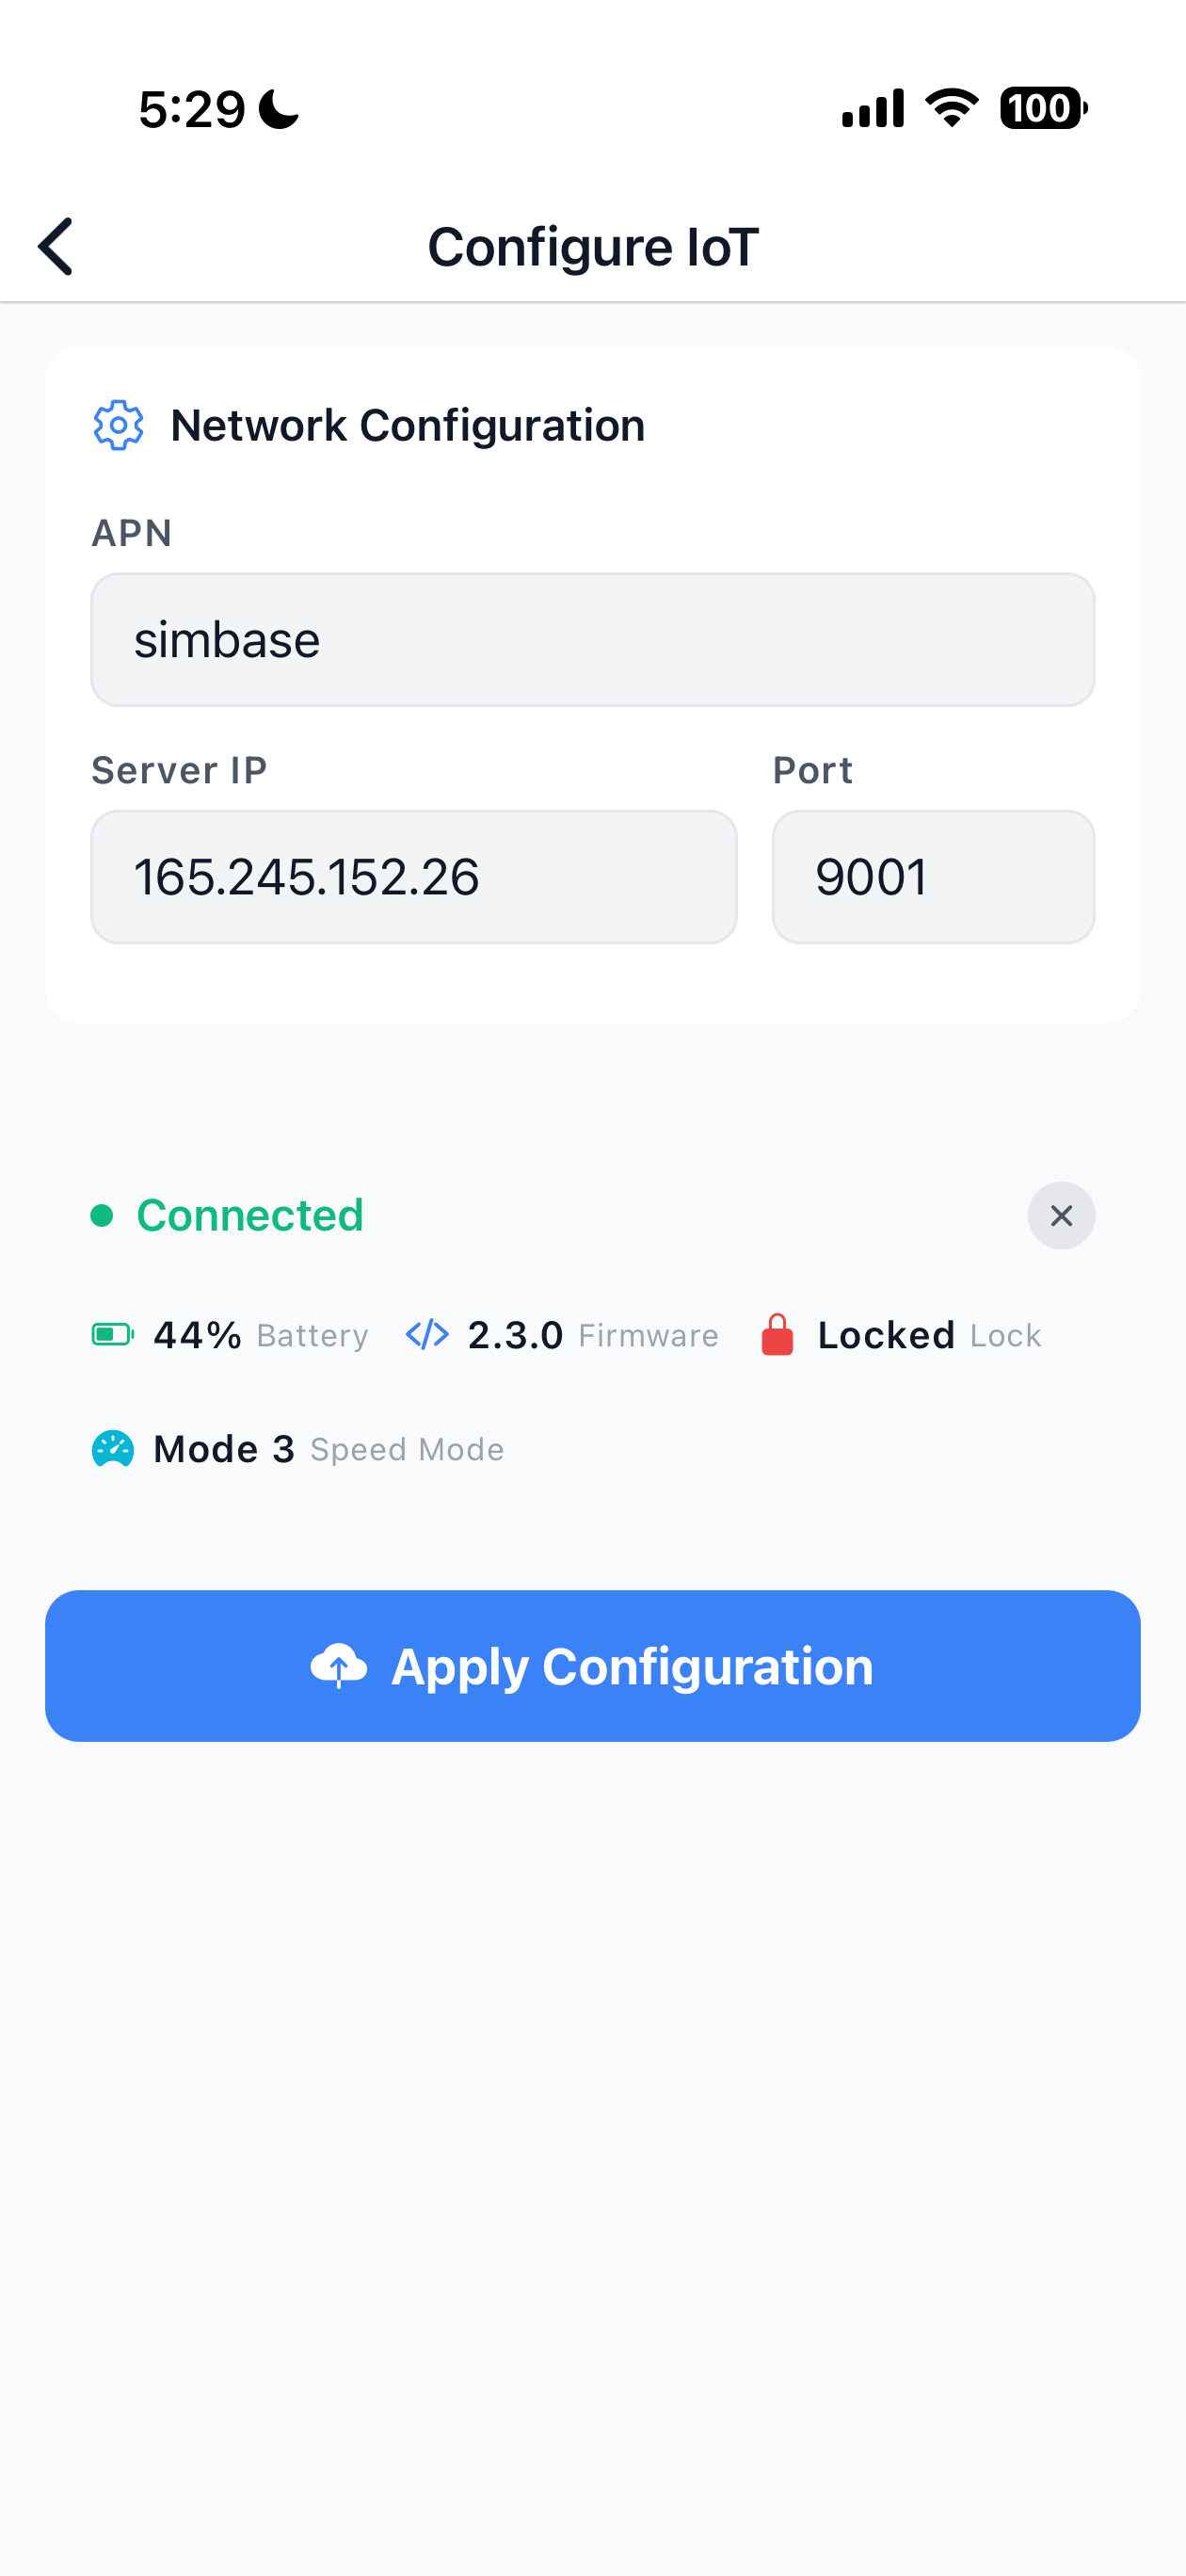Screen dimensions: 1186x2576
Task: Click the Network Configuration gear icon
Action: click(x=118, y=426)
